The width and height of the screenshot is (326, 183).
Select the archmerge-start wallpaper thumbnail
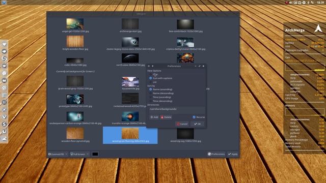[x=130, y=24]
